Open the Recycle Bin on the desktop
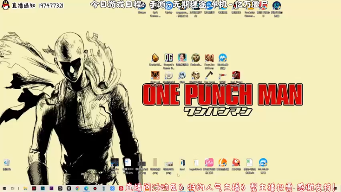The height and width of the screenshot is (192, 341). (x=7, y=164)
